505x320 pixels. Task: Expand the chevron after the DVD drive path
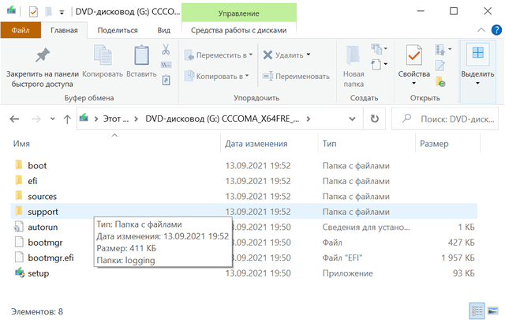(x=309, y=119)
